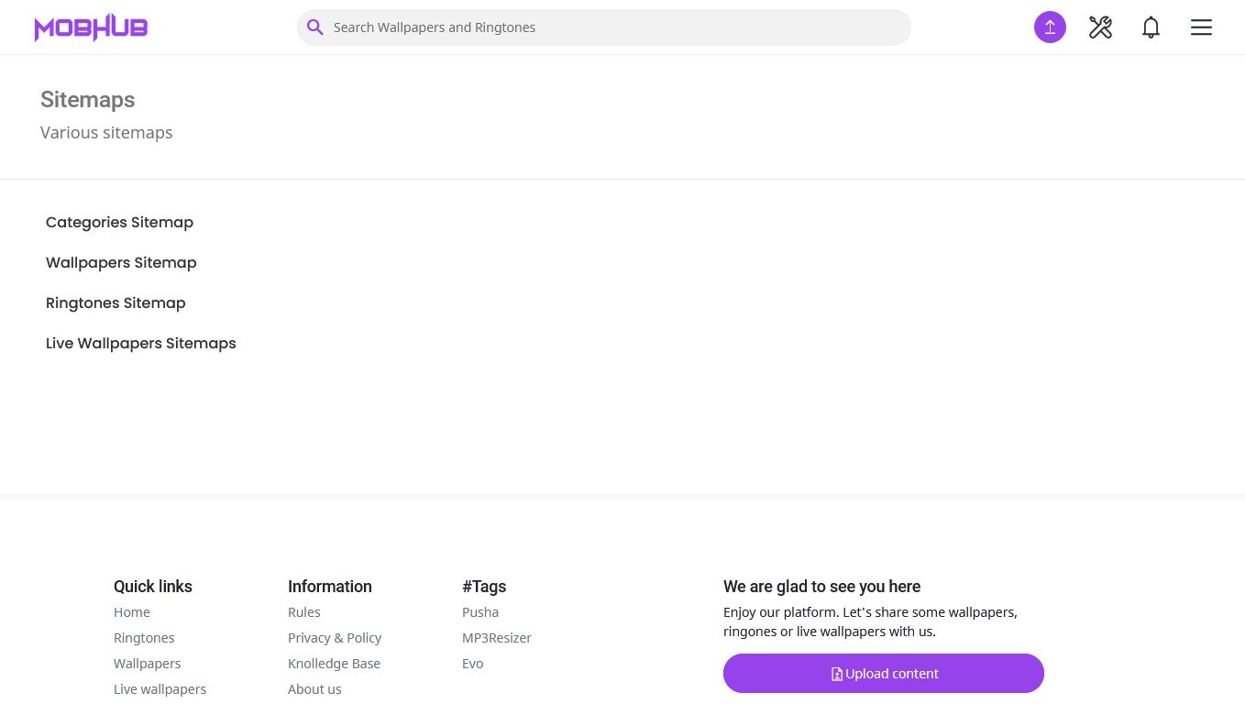Click the search magnifier icon
The width and height of the screenshot is (1245, 704).
tap(315, 27)
